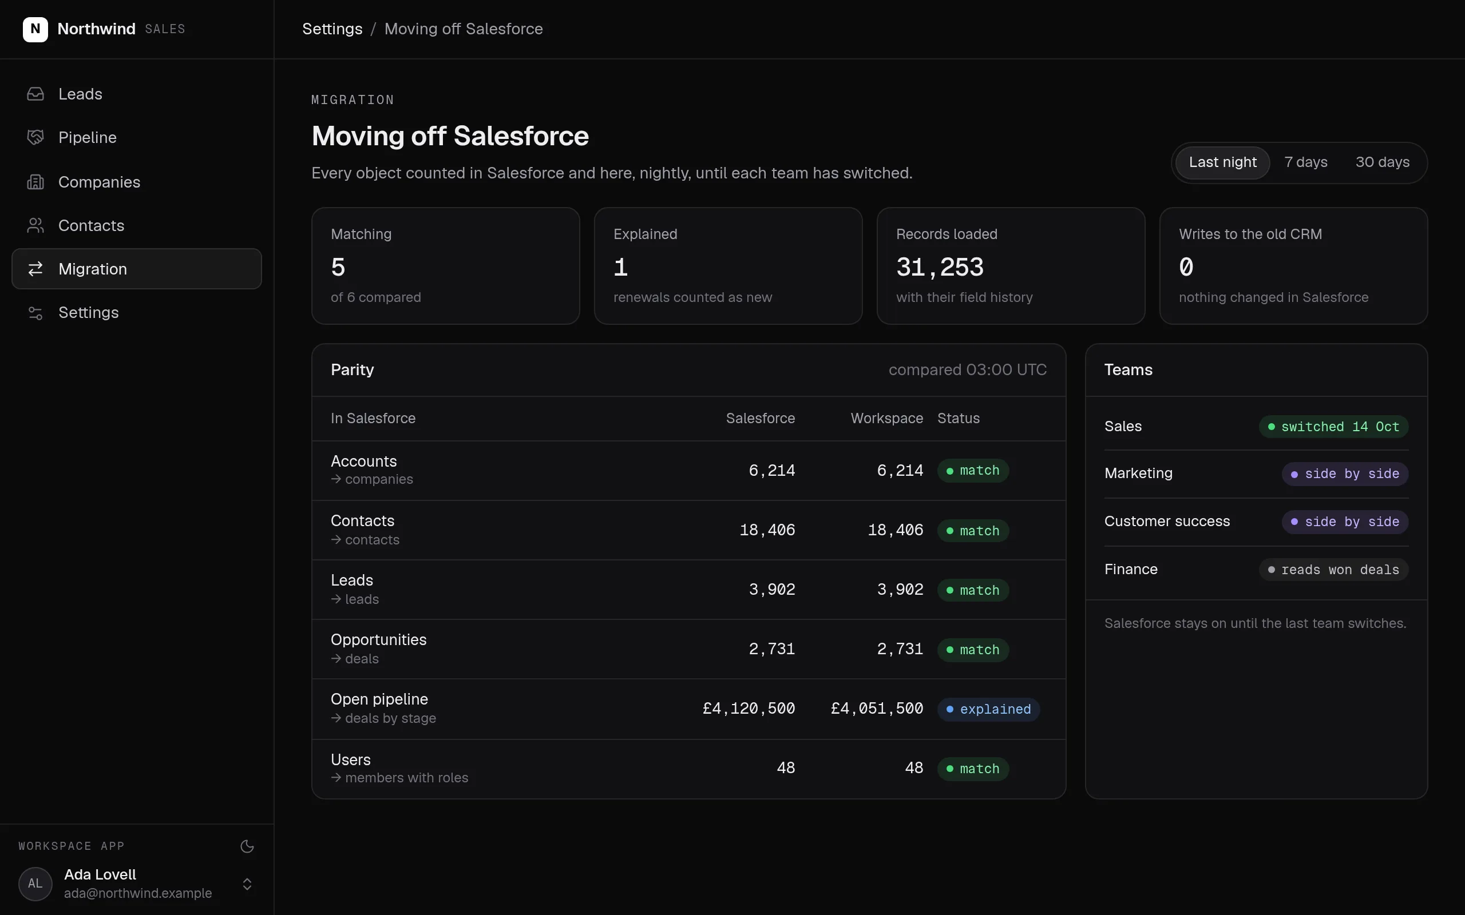1465x915 pixels.
Task: Click the explained badge for Open pipeline
Action: [x=988, y=709]
